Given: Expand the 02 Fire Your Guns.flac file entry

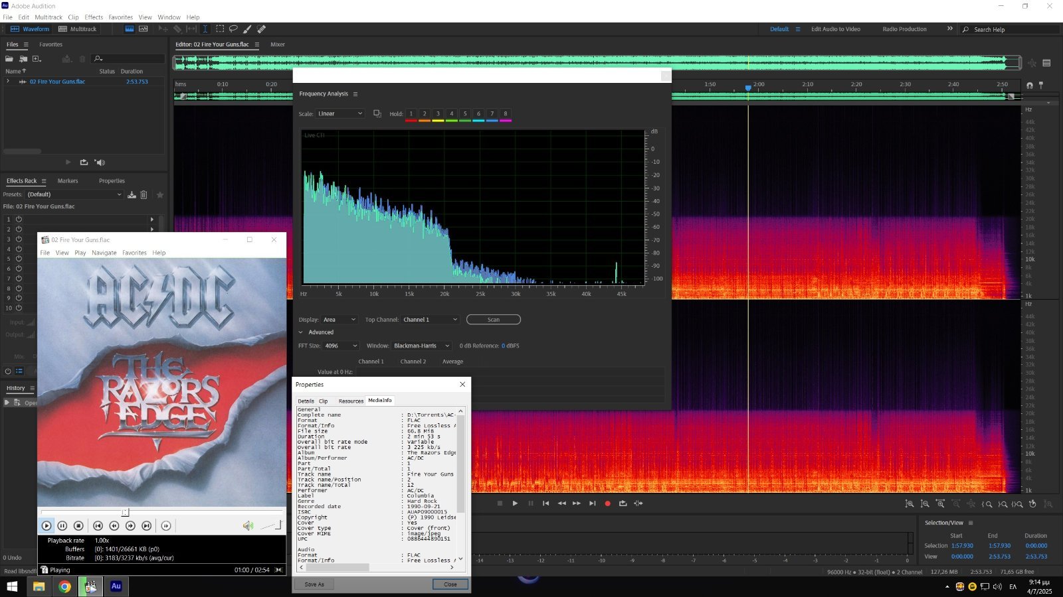Looking at the screenshot, I should [x=8, y=82].
